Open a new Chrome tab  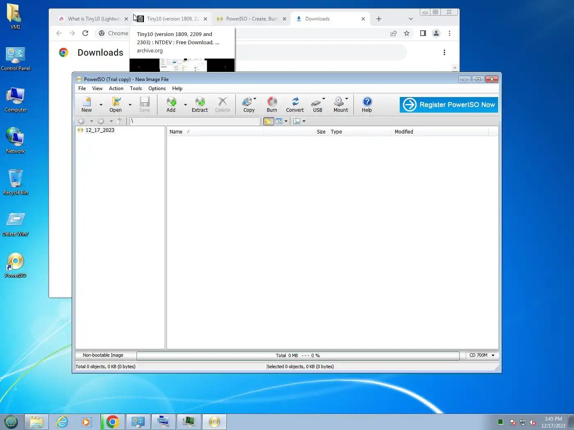[x=379, y=19]
